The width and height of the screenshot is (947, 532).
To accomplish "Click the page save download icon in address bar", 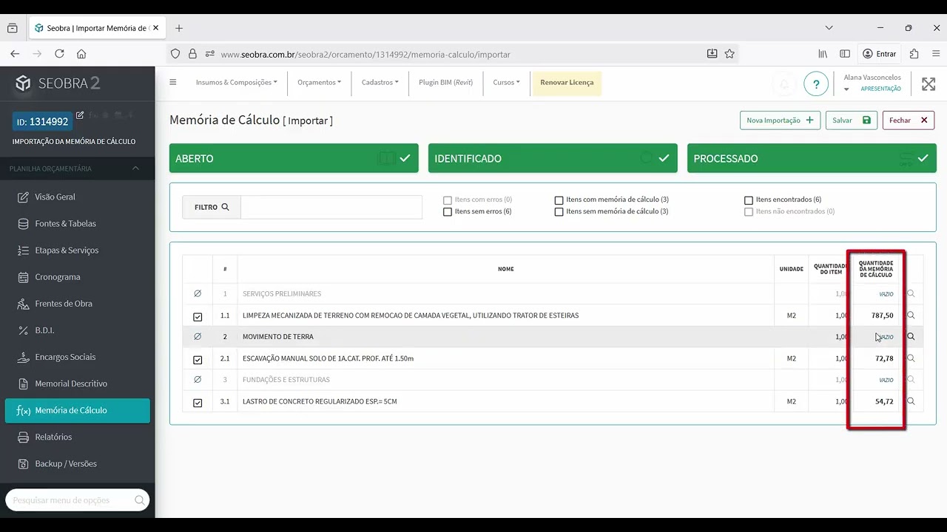I will coord(712,54).
